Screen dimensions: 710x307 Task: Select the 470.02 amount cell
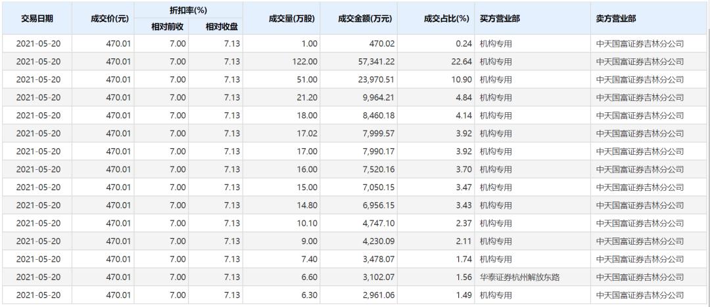(383, 44)
